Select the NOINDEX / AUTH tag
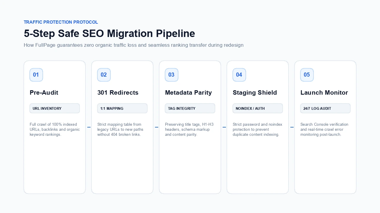 258,108
